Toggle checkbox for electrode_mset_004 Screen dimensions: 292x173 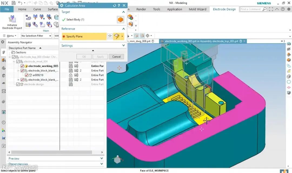tap(18, 61)
